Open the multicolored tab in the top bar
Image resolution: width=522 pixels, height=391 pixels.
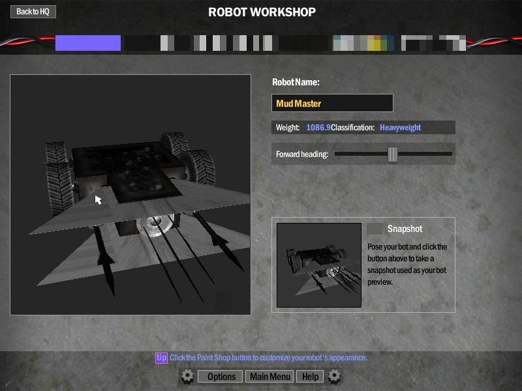coord(363,43)
